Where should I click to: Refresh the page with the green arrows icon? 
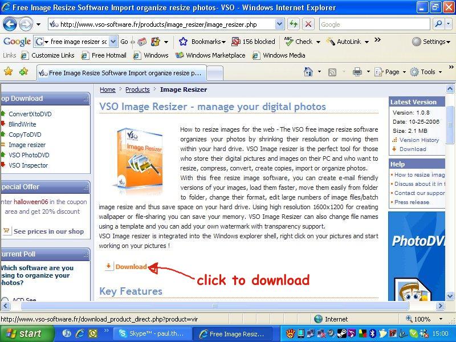pos(294,25)
